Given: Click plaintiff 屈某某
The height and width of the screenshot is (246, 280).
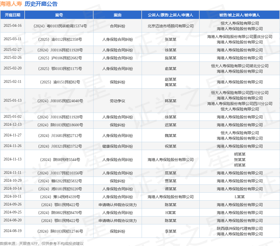Looking at the screenshot, I should pyautogui.click(x=171, y=173).
